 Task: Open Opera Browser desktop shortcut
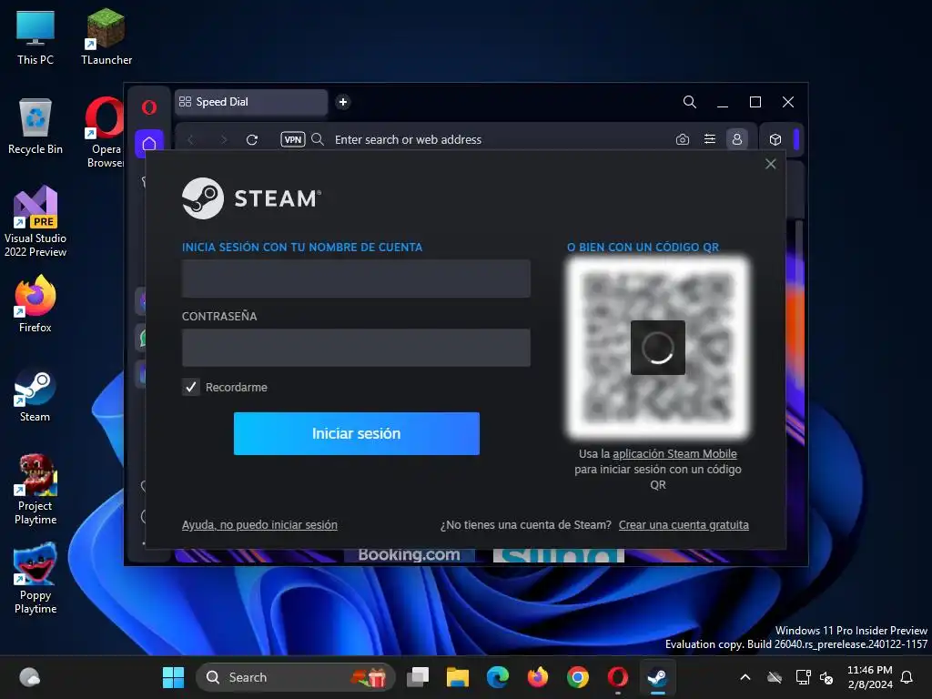(x=105, y=132)
